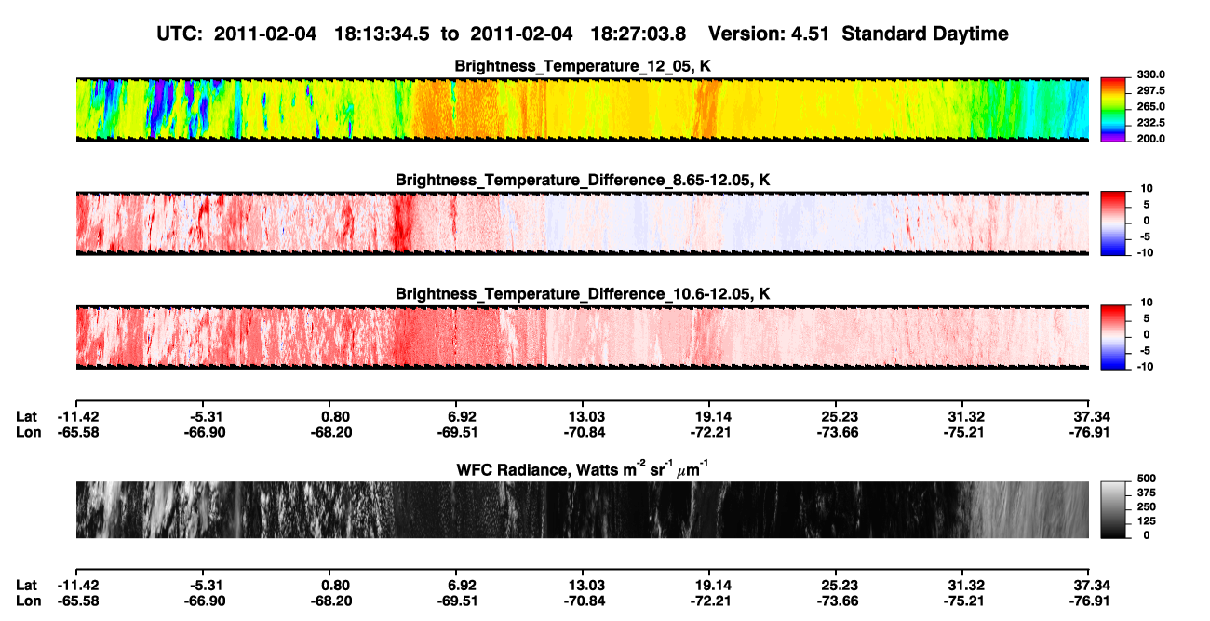Click the -11.42 latitude value below the WFC panel

pos(78,585)
